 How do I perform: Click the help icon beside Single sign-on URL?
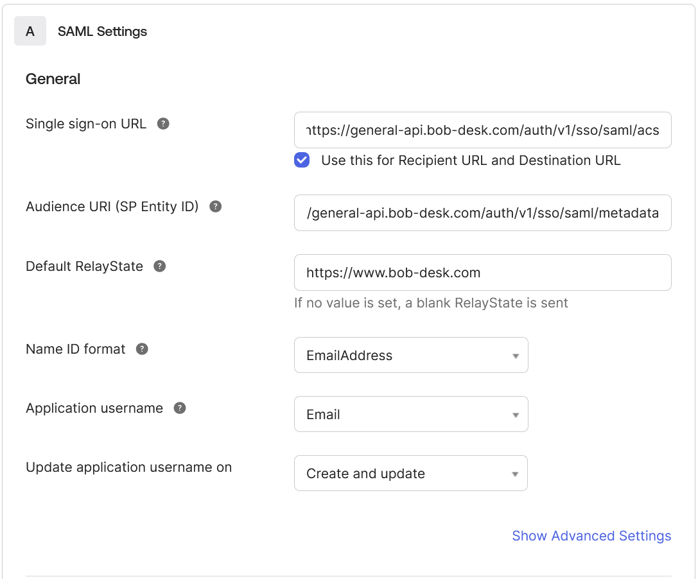tap(164, 124)
